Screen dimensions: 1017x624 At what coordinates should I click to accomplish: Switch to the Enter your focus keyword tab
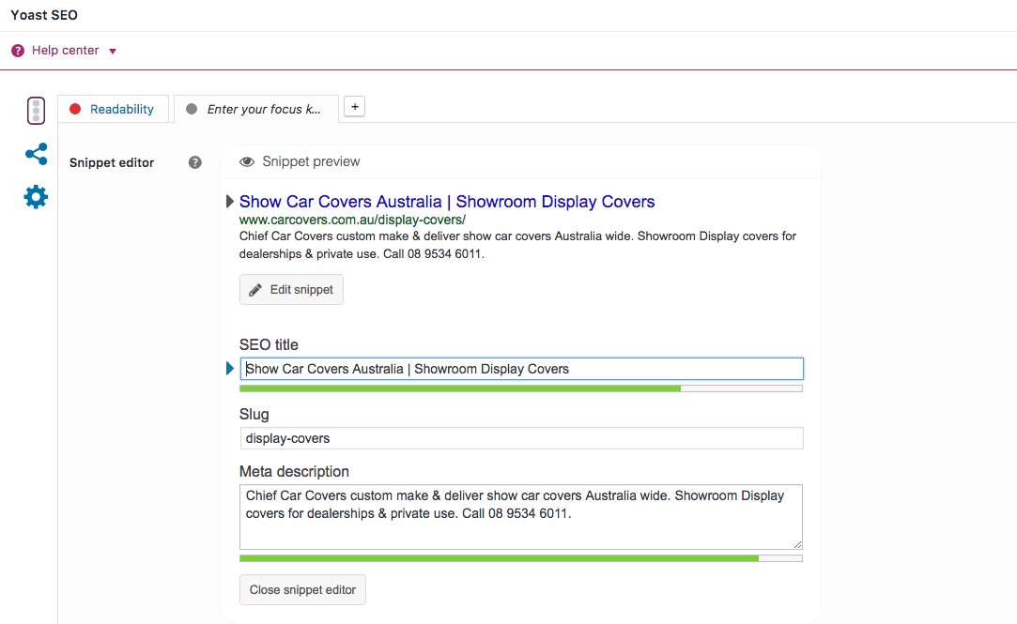pos(256,109)
